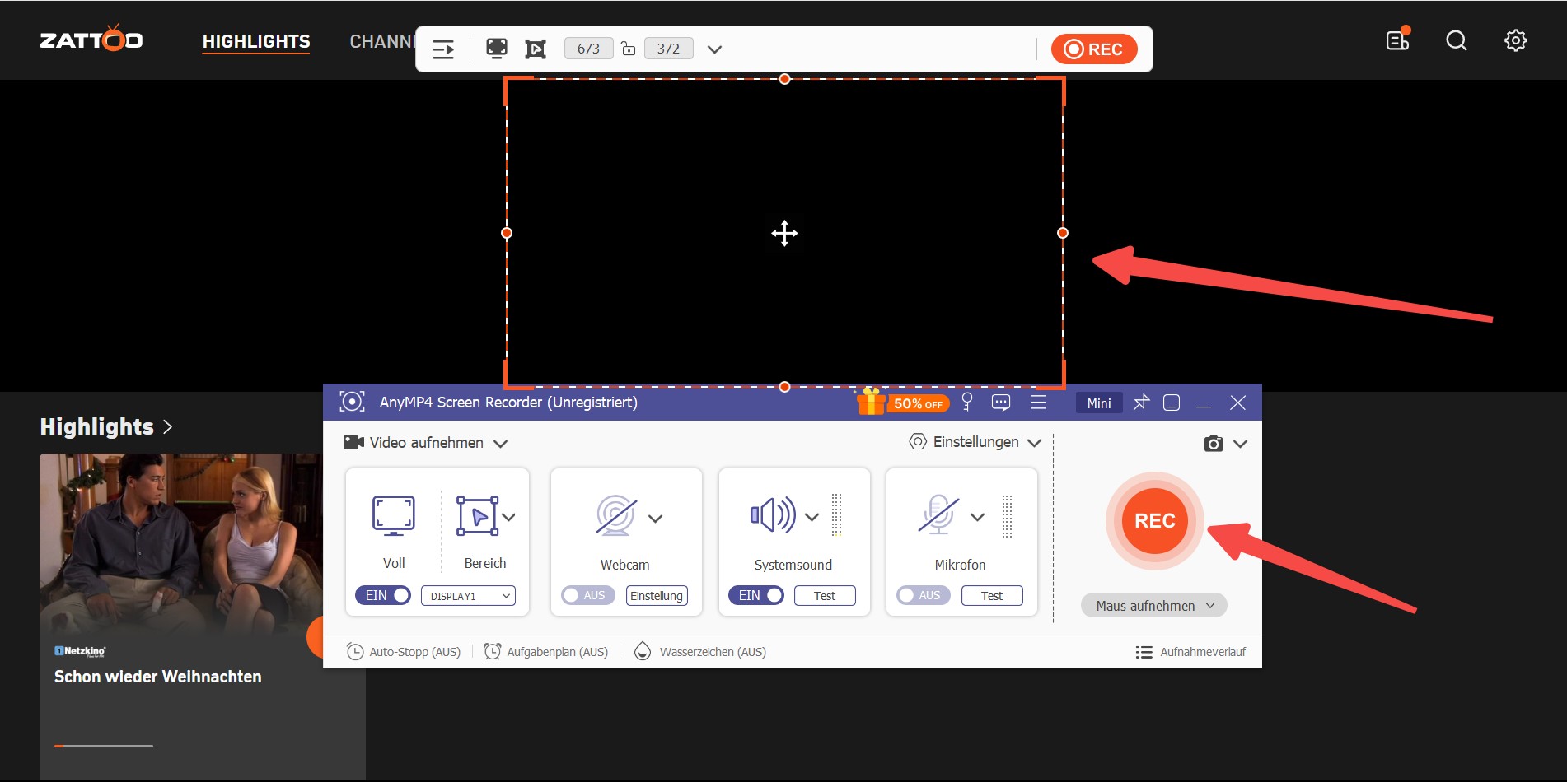The width and height of the screenshot is (1567, 782).
Task: Toggle aspect ratio lock icon
Action: click(629, 49)
